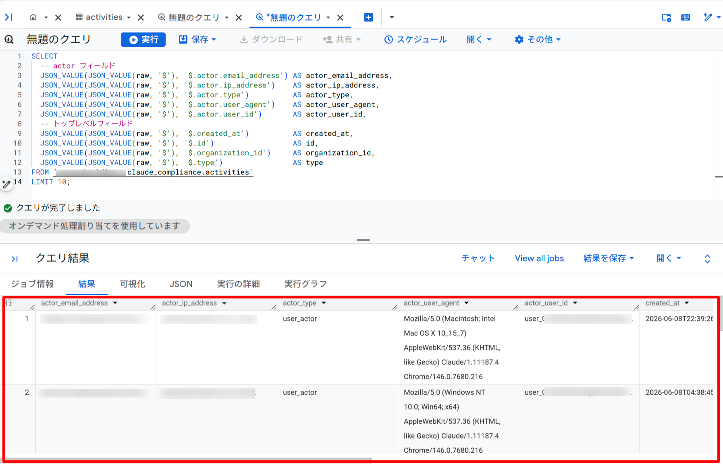Click the ダウンロード button
The image size is (723, 464).
pos(271,39)
